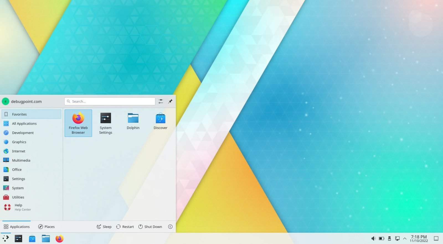
Task: Open the Settings category
Action: (31, 179)
